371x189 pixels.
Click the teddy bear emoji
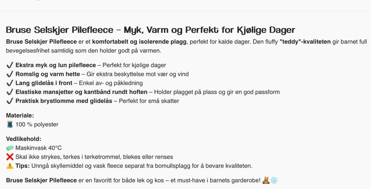point(266,181)
